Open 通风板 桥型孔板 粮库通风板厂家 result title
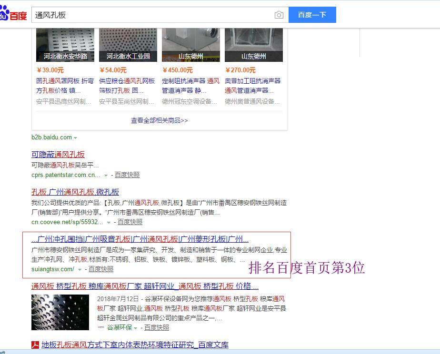Image resolution: width=440 pixels, height=354 pixels. point(145,286)
